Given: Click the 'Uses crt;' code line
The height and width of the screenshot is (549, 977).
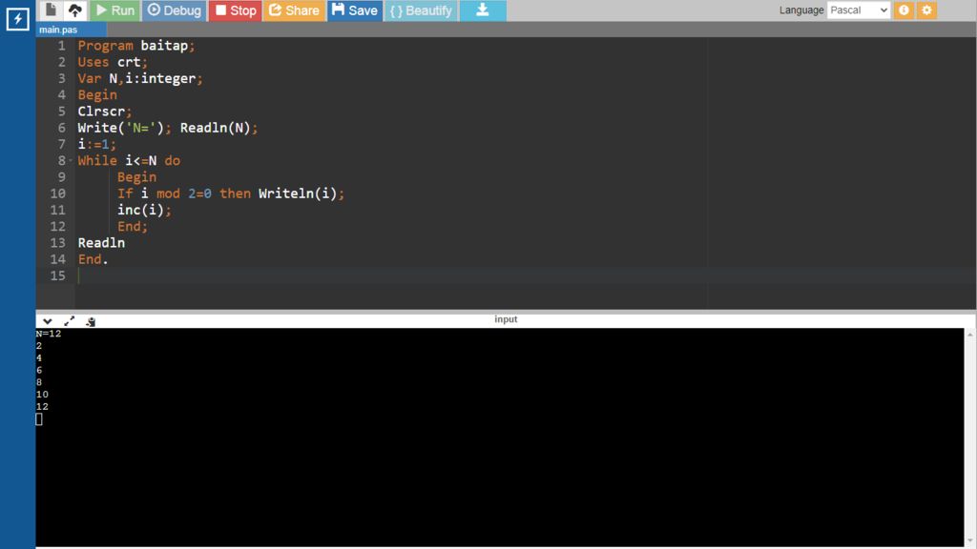Looking at the screenshot, I should tap(113, 62).
